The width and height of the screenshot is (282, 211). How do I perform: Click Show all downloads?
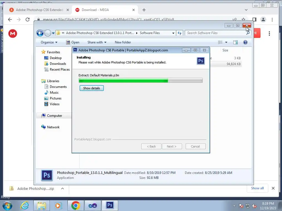pyautogui.click(x=257, y=188)
